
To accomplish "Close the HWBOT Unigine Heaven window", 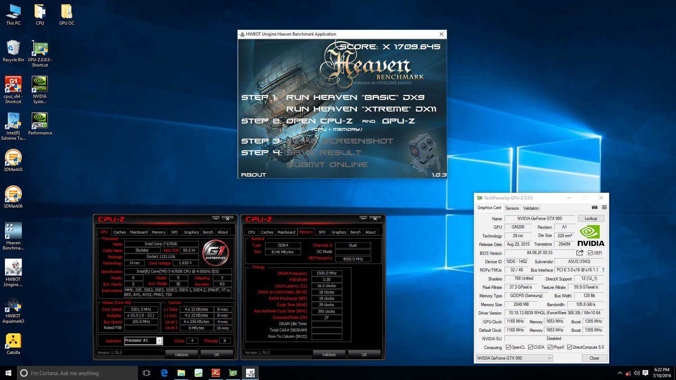I will coord(442,34).
